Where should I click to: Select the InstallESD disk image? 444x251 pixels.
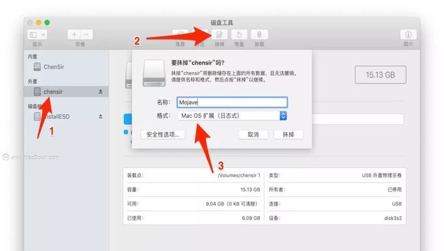[52, 117]
